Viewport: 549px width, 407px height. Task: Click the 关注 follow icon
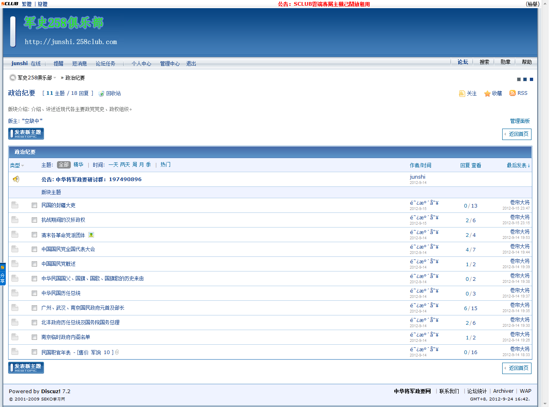pyautogui.click(x=462, y=94)
